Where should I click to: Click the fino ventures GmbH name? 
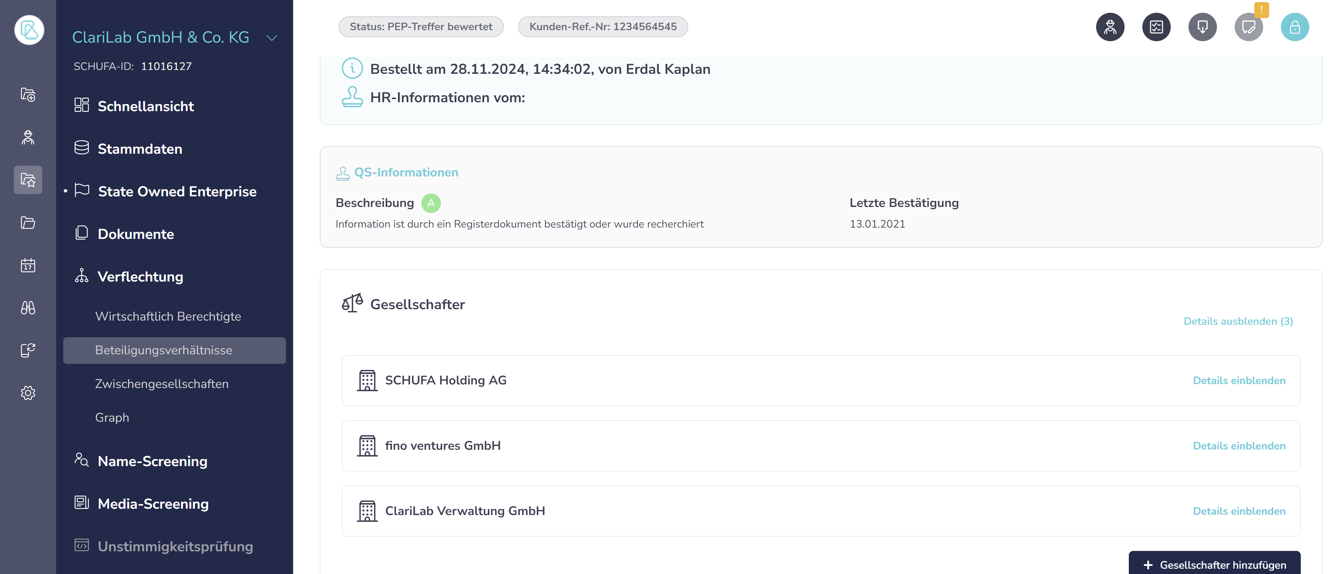[443, 446]
